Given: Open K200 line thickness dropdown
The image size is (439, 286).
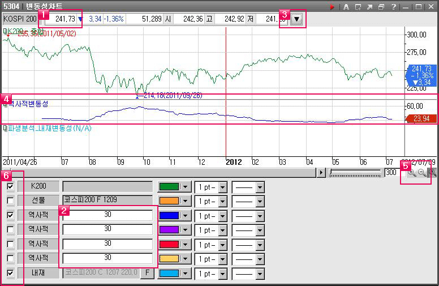Looking at the screenshot, I should click(222, 186).
